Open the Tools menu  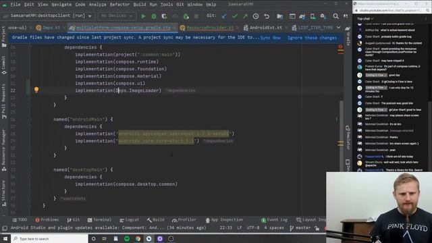[x=167, y=5]
